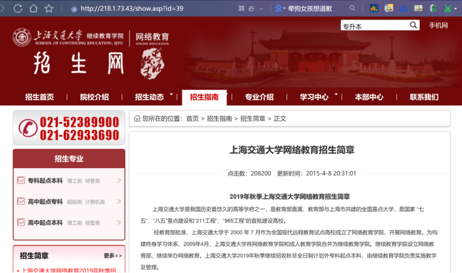Click the forward navigation arrow
Image resolution: width=462 pixels, height=273 pixels.
[x=3, y=8]
